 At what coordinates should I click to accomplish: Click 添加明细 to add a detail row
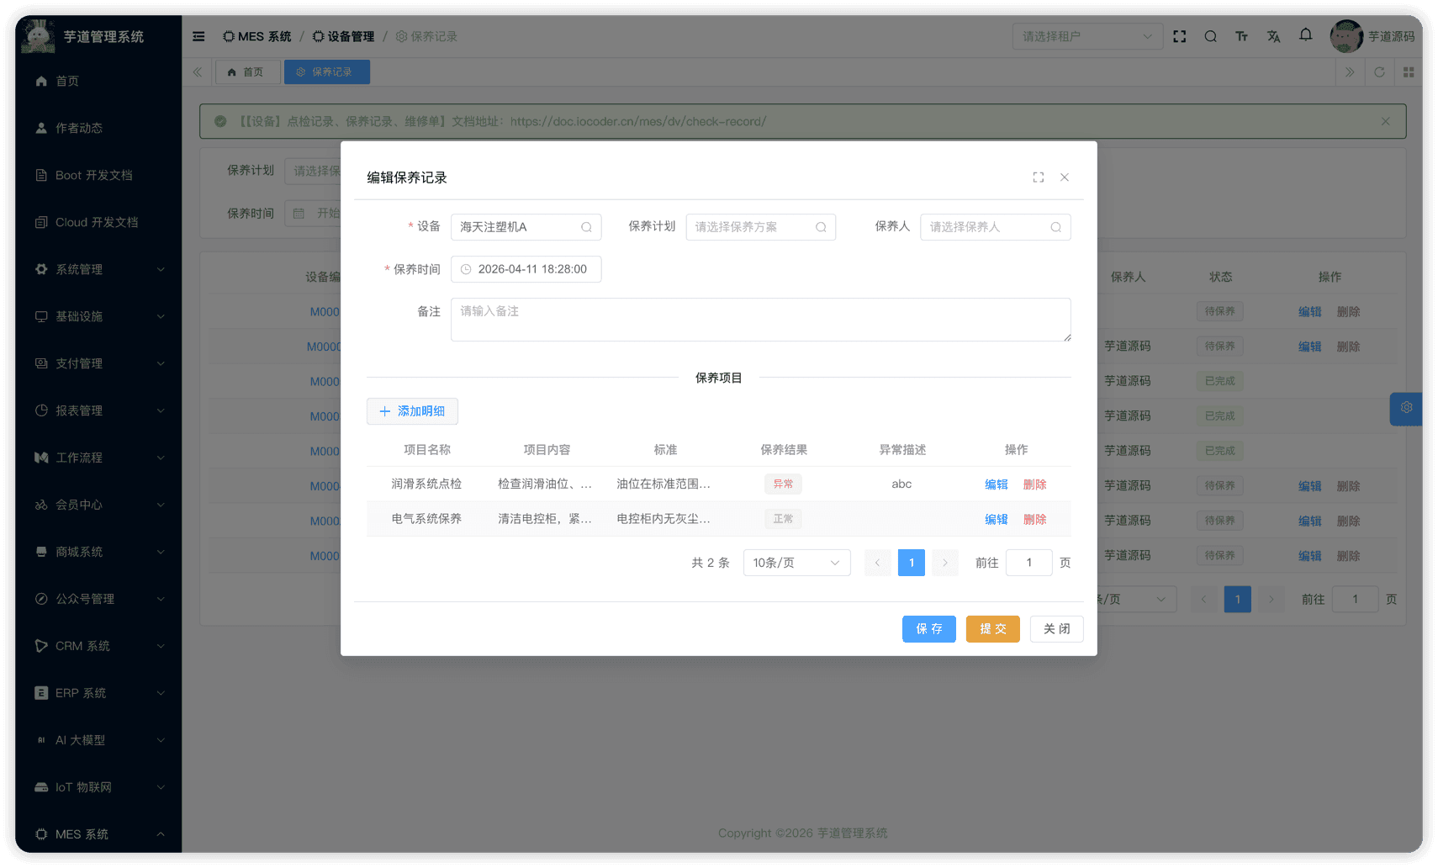click(412, 411)
